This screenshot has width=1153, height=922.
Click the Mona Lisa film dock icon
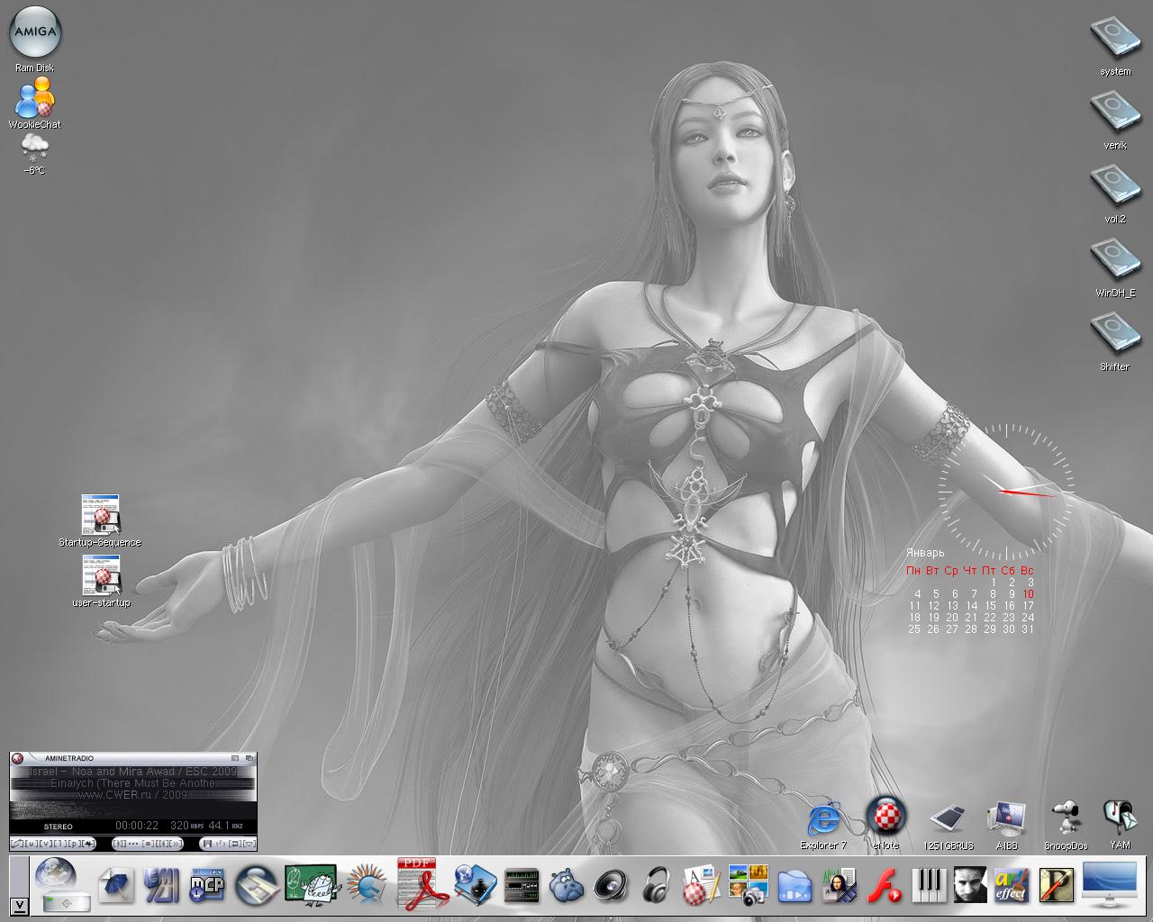click(840, 887)
